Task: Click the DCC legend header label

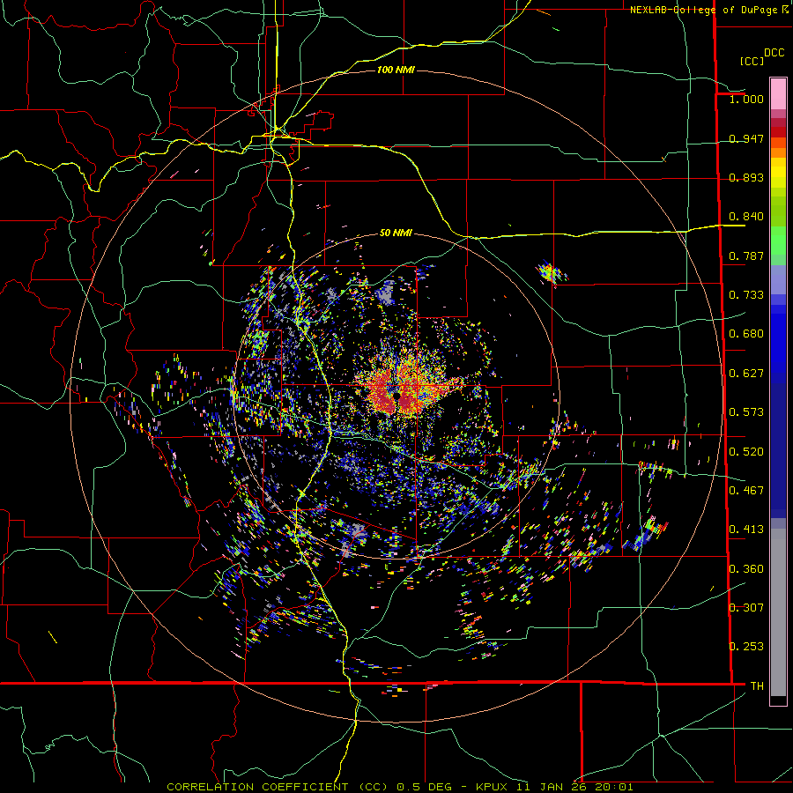Action: [774, 53]
